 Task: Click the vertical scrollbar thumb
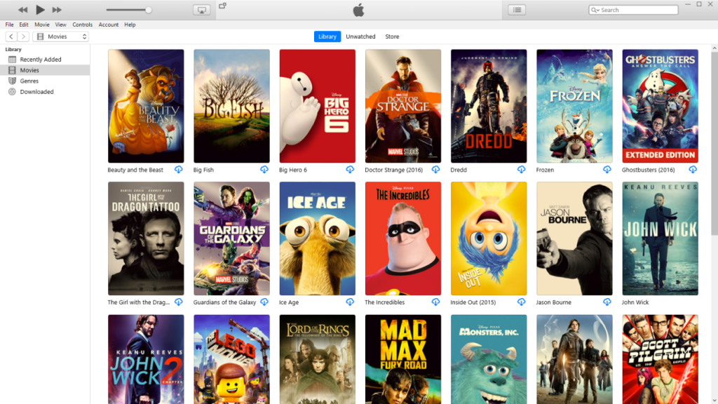tap(714, 143)
